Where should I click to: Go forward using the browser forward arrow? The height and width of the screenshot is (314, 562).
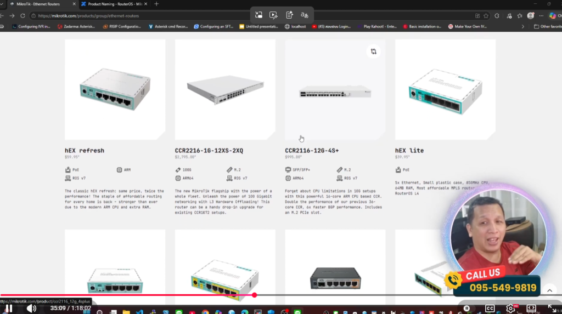[12, 16]
